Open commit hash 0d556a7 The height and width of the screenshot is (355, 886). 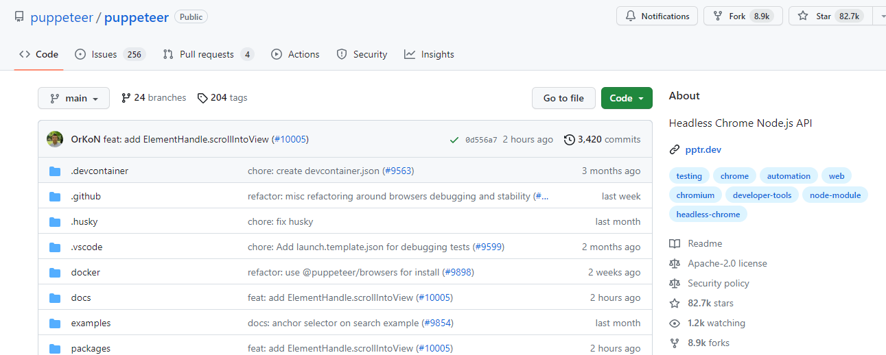pos(481,140)
